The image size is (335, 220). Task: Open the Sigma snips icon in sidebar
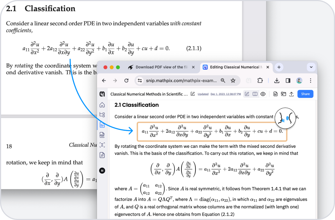[102, 145]
